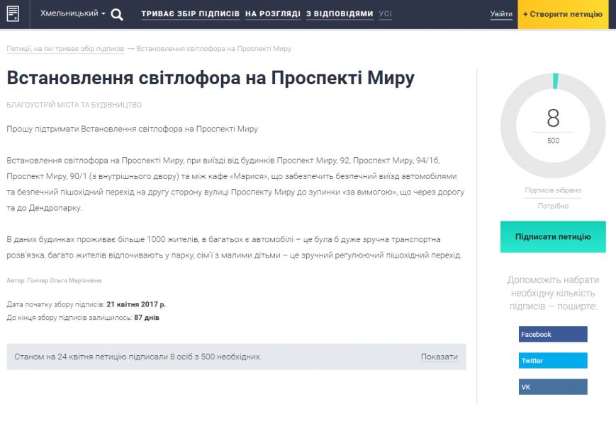Expand the Хмельницький city dropdown
Viewport: 616px width, 421px height.
coord(73,13)
